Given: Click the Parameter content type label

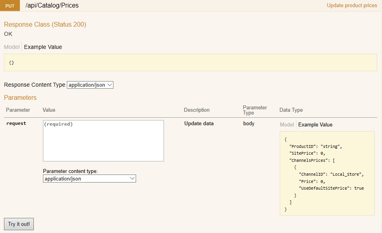Looking at the screenshot, I should (70, 171).
